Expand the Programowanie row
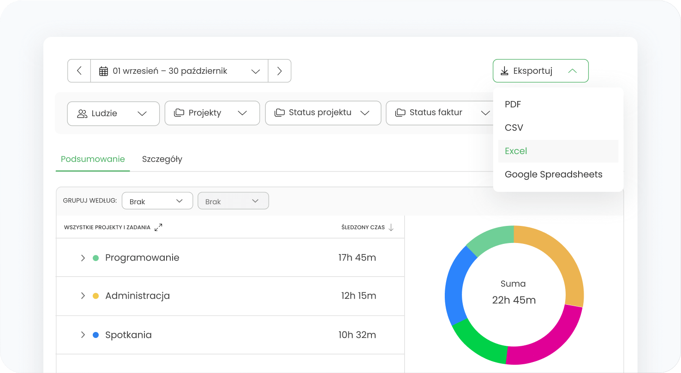 (x=83, y=258)
